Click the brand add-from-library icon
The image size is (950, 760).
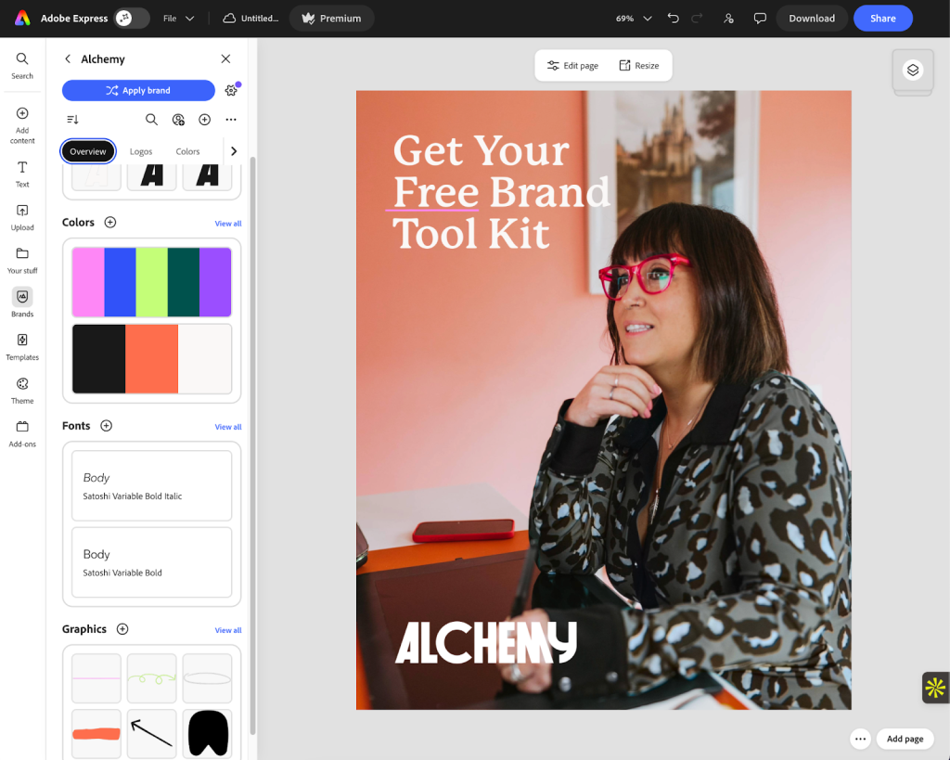coord(178,120)
